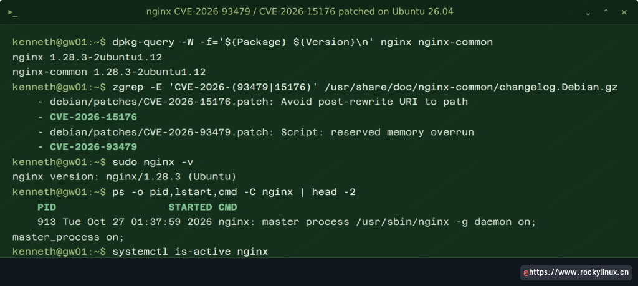
Task: Click the terminal prompt icon in title bar
Action: (x=13, y=12)
